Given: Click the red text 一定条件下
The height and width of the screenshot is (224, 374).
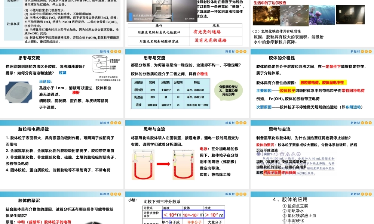Looking at the screenshot, I should [331, 67].
